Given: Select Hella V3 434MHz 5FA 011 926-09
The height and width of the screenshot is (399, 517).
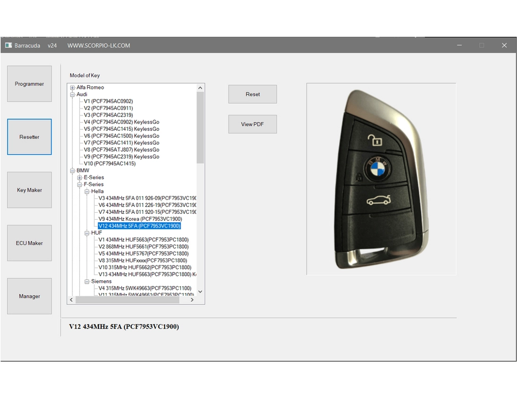Looking at the screenshot, I should (147, 198).
